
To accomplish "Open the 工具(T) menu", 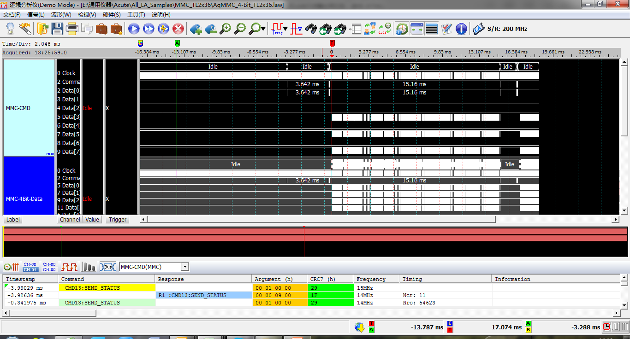I will coord(136,15).
